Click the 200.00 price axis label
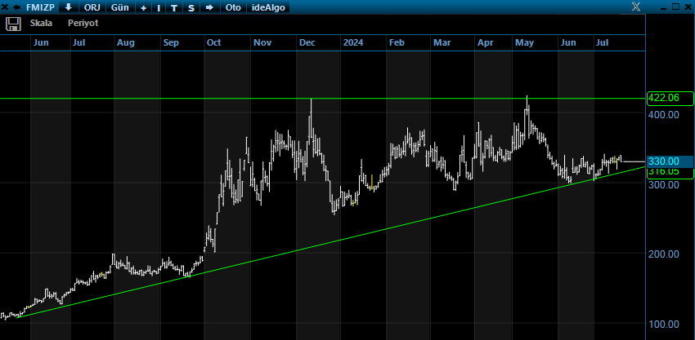Viewport: 695px width, 340px height. (x=664, y=254)
